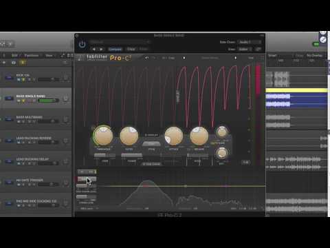The width and height of the screenshot is (330, 248).
Task: Click the Lookahead slider
Action: coord(171,156)
